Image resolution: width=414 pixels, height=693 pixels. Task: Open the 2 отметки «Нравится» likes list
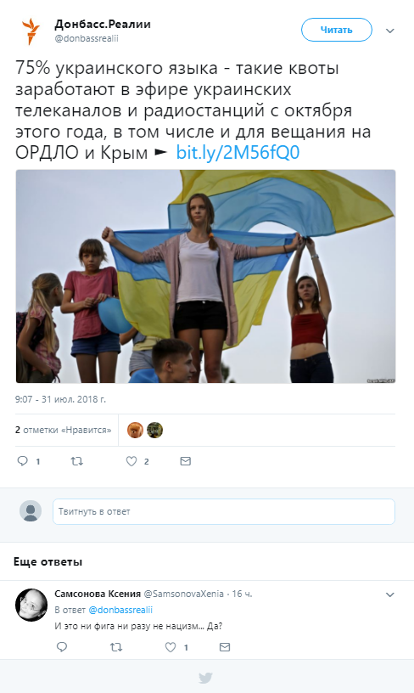63,430
